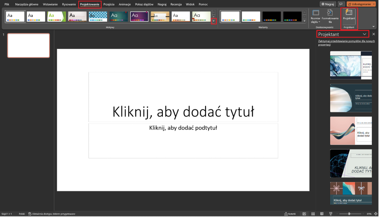Click the zoom slider handle
379x217 pixels.
coord(349,214)
